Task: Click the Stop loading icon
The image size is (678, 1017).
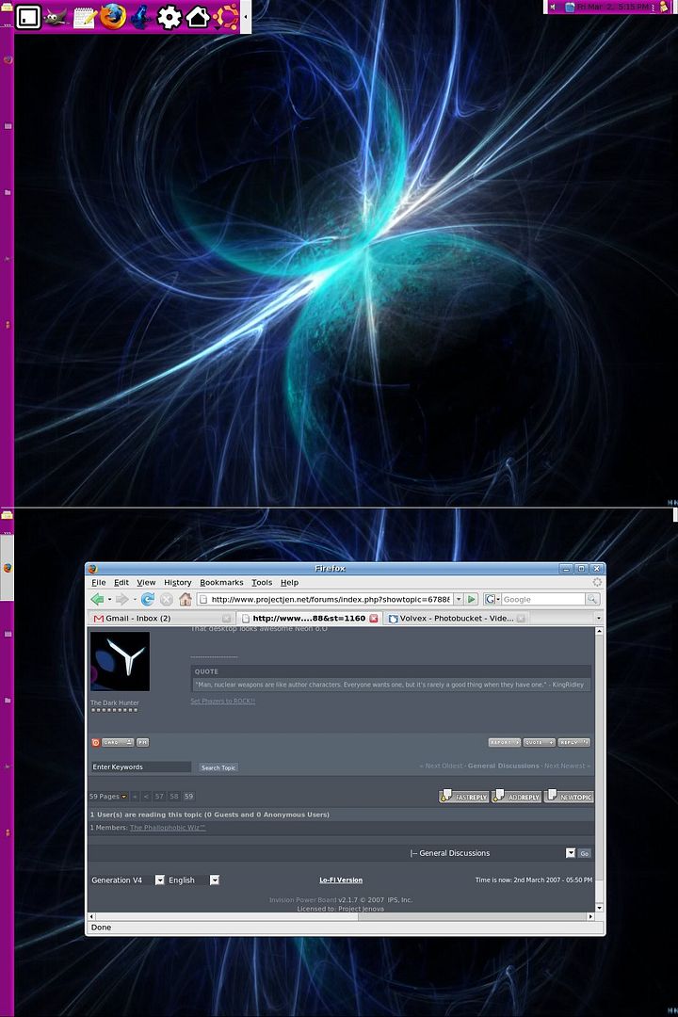Action: click(167, 599)
